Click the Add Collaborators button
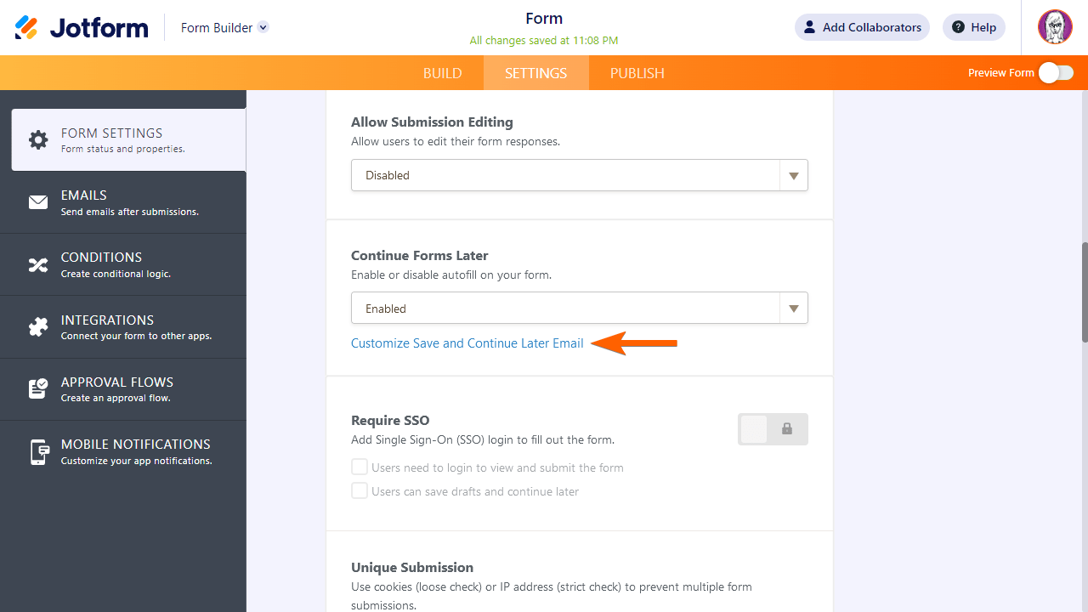This screenshot has width=1088, height=612. 862,27
